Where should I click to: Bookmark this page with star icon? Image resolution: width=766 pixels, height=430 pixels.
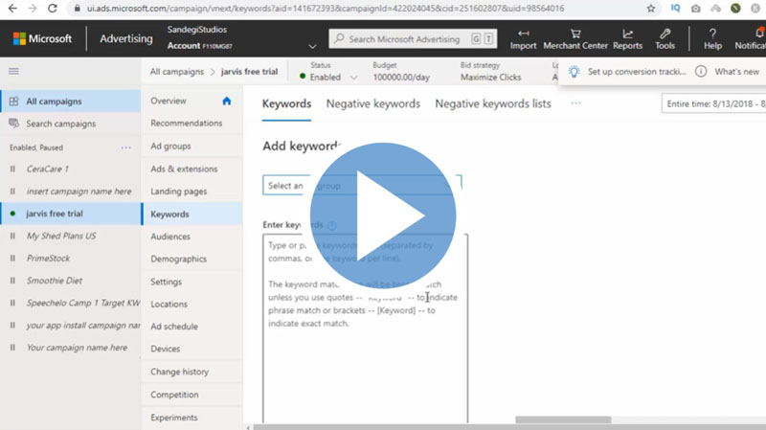click(x=651, y=9)
